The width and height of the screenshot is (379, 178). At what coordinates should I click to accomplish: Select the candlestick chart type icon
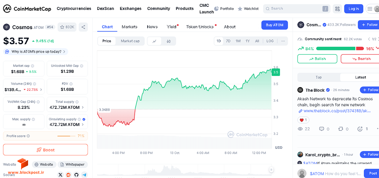point(169,41)
